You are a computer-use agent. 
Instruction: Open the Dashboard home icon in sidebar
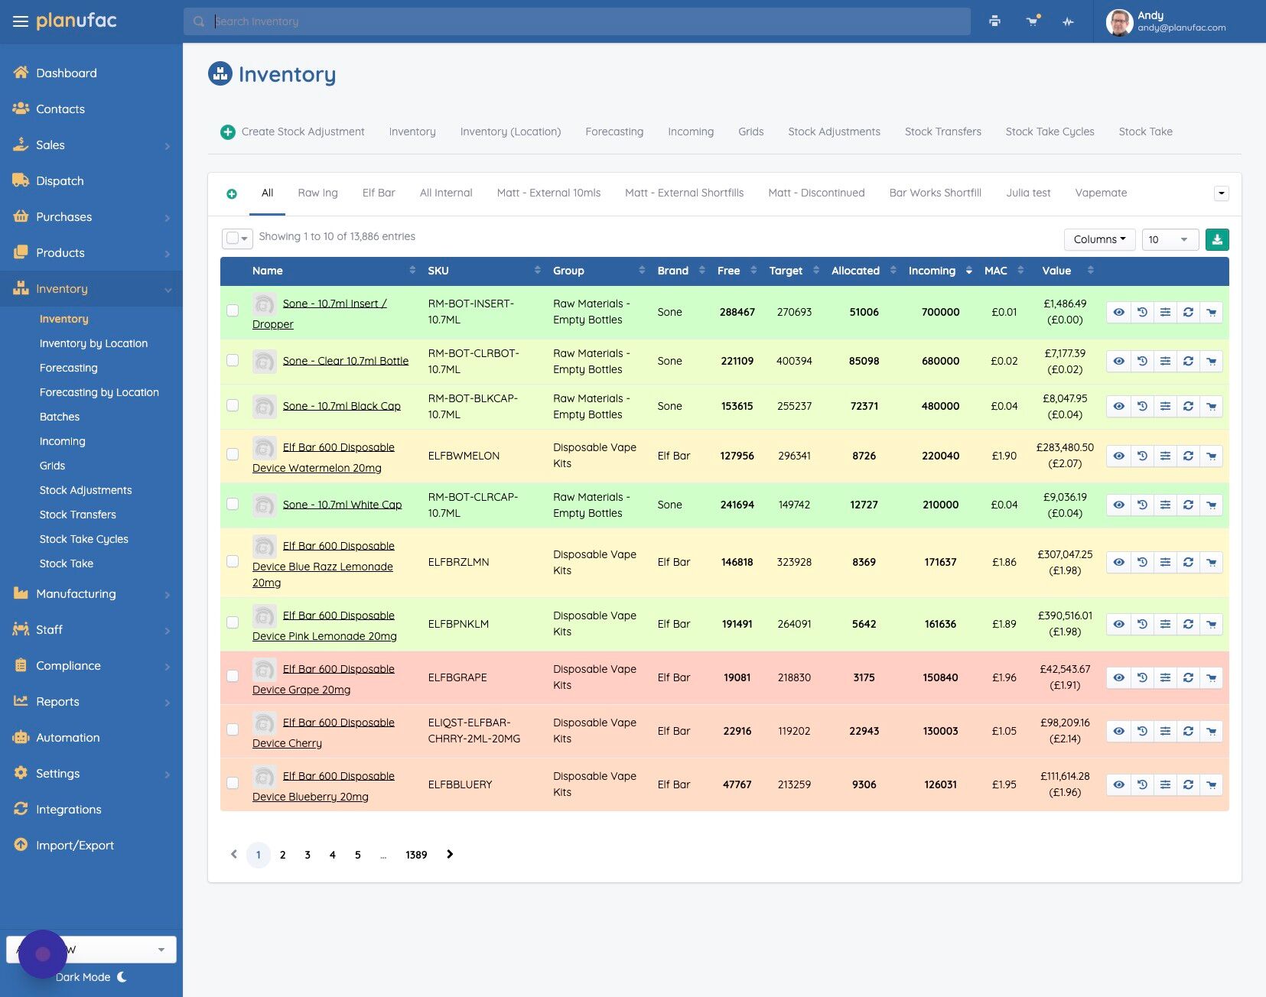tap(21, 73)
